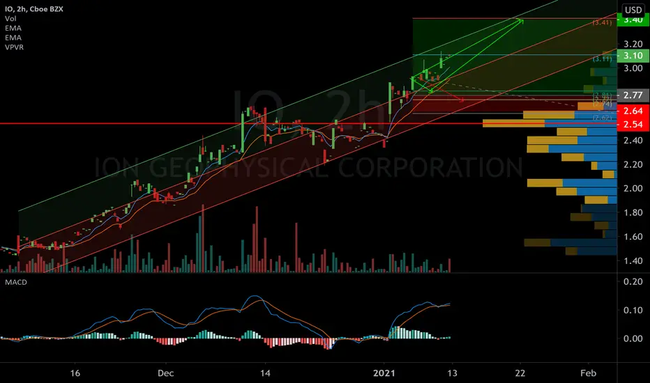Screen dimensions: 650x383
Task: Click the red 2.64 price label
Action: (633, 111)
